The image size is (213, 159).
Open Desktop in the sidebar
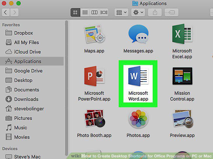(32, 80)
